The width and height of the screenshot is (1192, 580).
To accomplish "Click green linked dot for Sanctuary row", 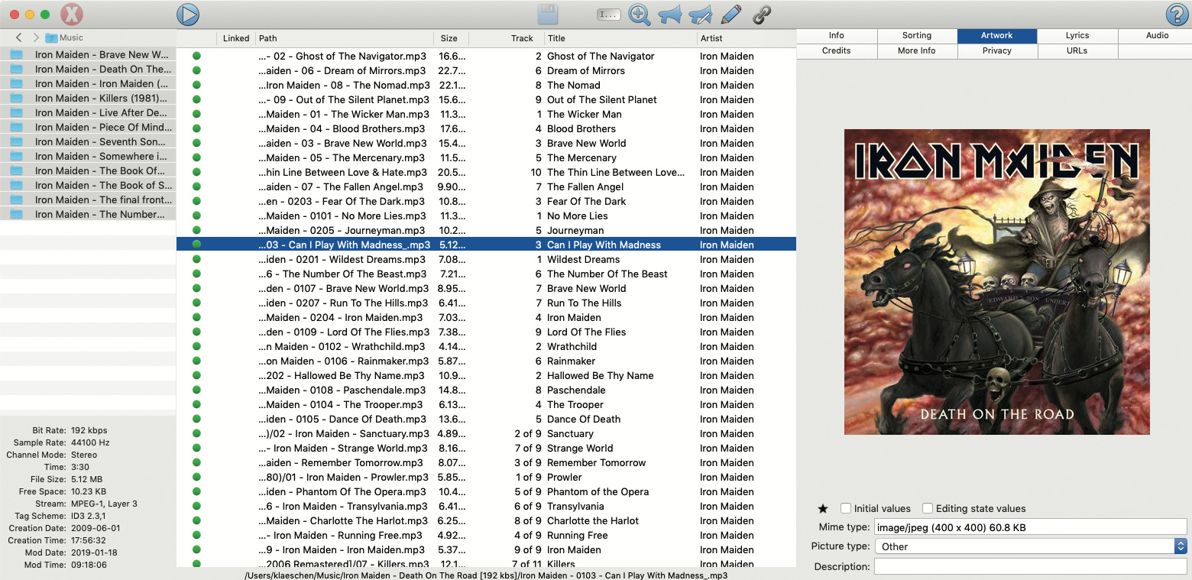I will (196, 434).
